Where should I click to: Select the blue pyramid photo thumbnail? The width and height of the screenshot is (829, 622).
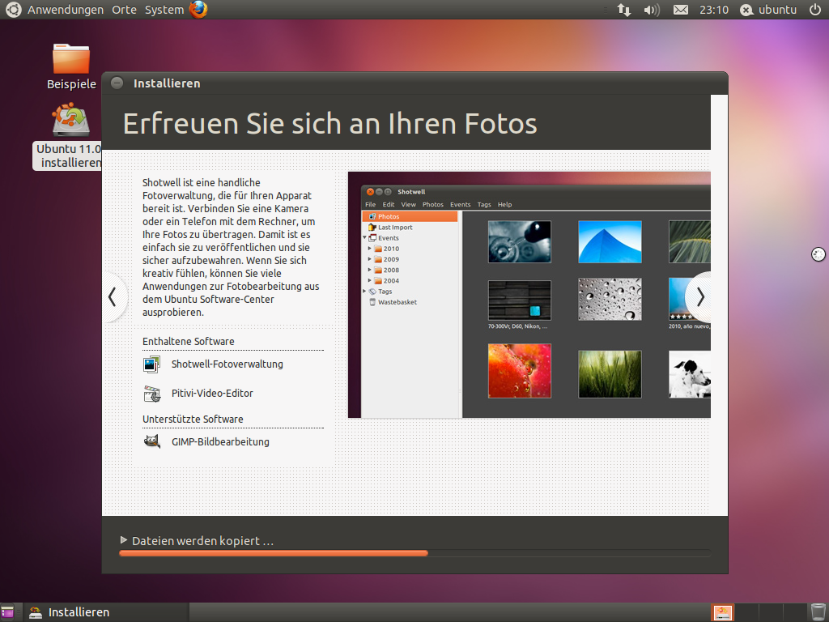point(610,241)
